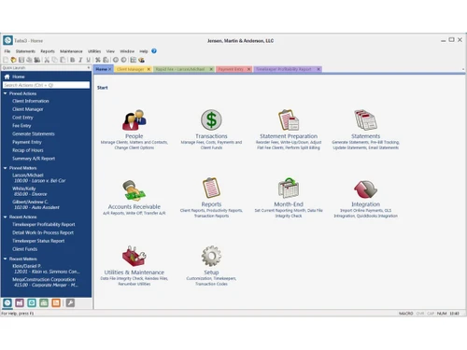
Task: Open the Statements icon on Start page
Action: (365, 119)
